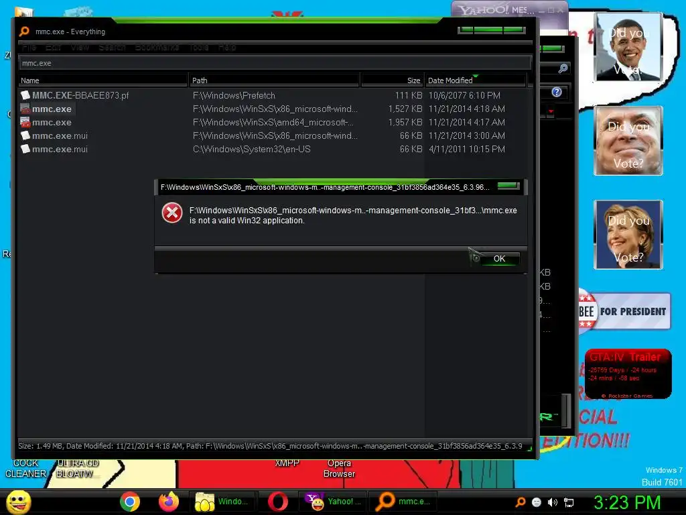Click the blue help question mark icon

[557, 92]
